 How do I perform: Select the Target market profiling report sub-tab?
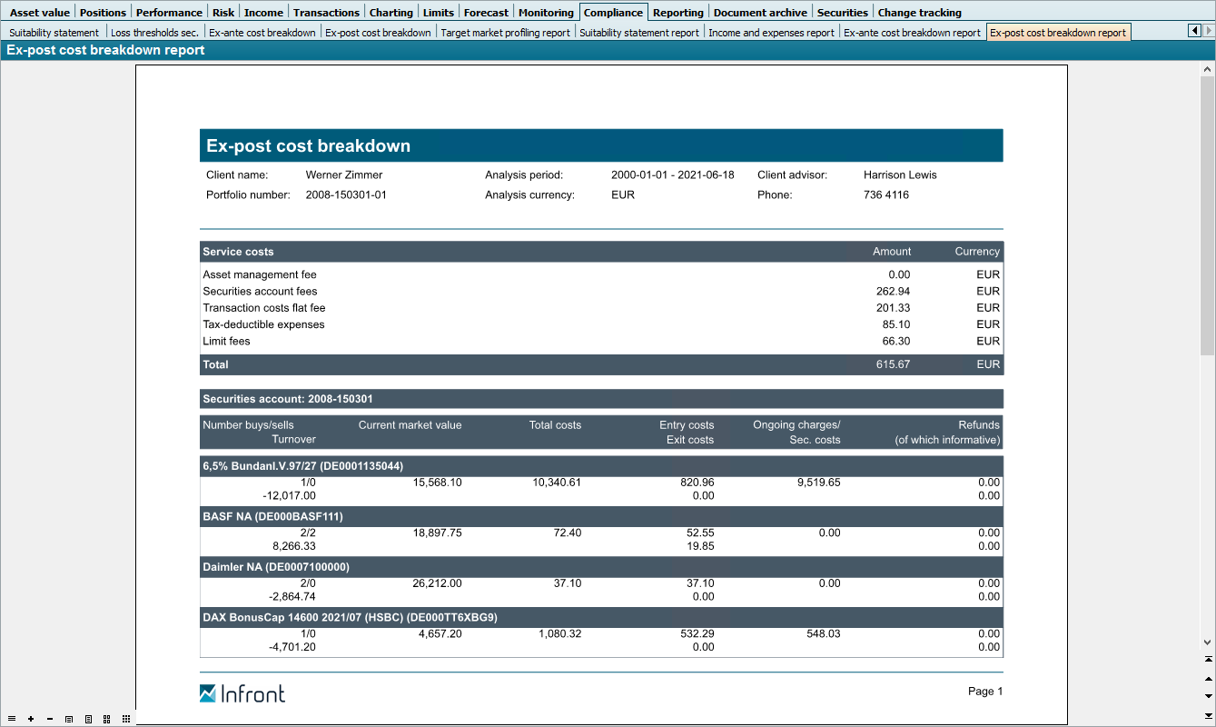click(x=505, y=33)
